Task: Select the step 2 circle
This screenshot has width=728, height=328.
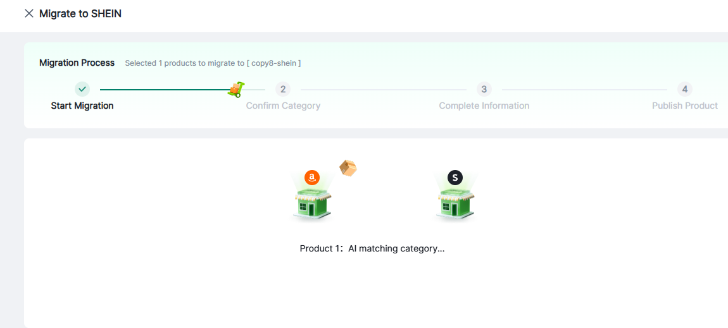Action: click(283, 89)
